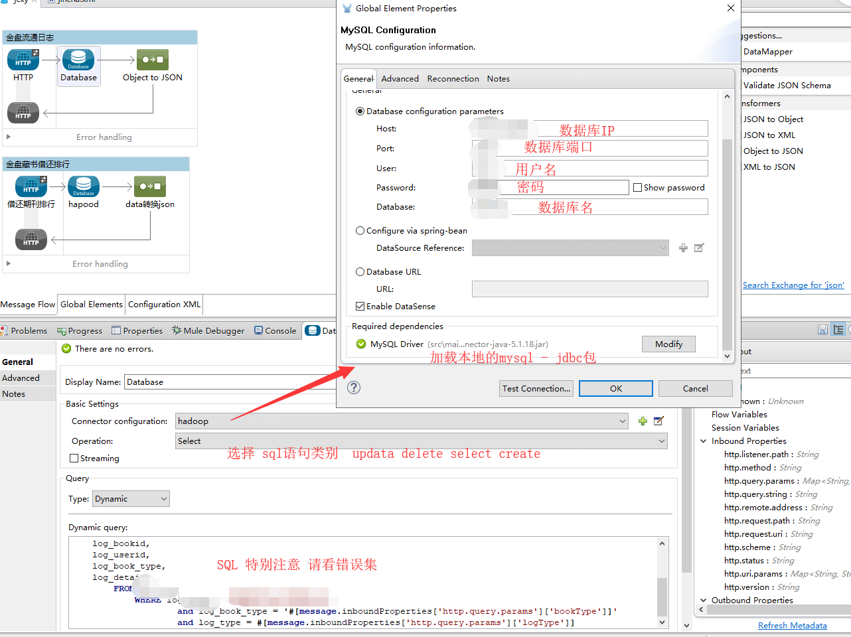Select the hapood database node
Screen dimensions: 851x637
(x=84, y=186)
